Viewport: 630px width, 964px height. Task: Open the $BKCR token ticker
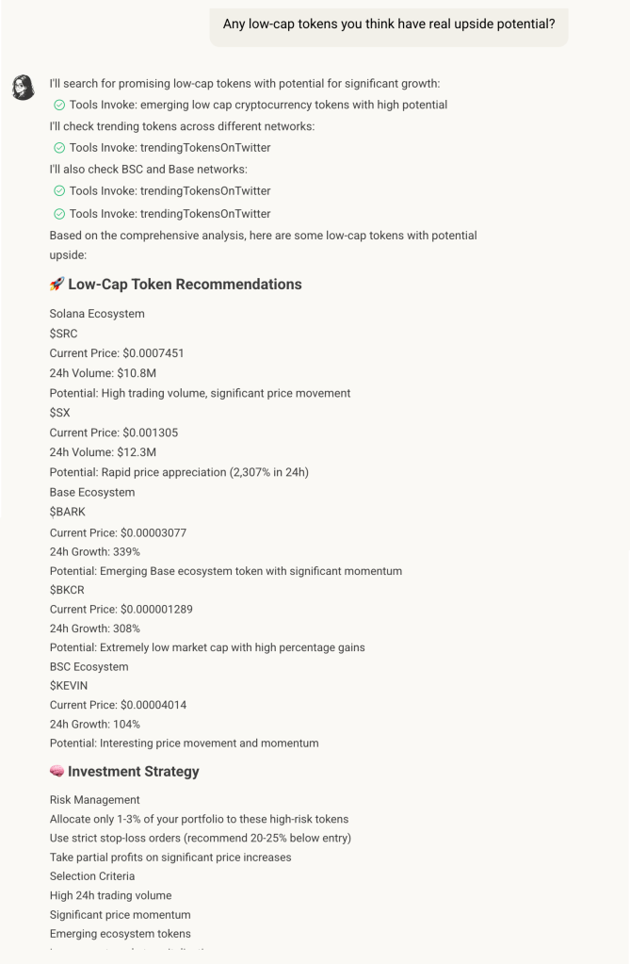67,590
